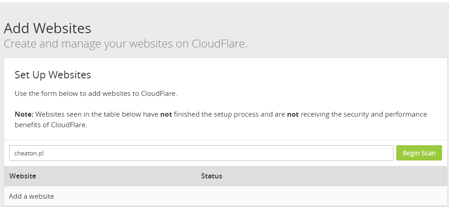Click the "Add Websites" page heading
The image size is (449, 207).
48,29
